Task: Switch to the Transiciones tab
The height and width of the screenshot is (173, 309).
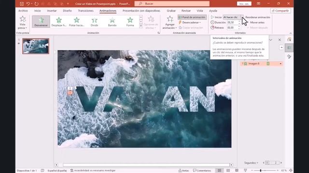Action: [86, 11]
